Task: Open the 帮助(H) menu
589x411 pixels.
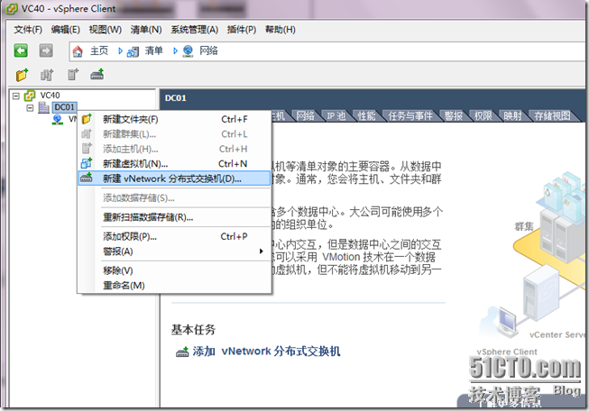Action: pyautogui.click(x=281, y=29)
